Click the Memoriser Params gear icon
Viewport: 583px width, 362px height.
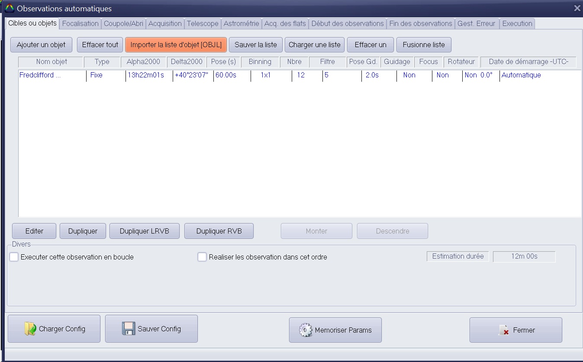coord(306,330)
